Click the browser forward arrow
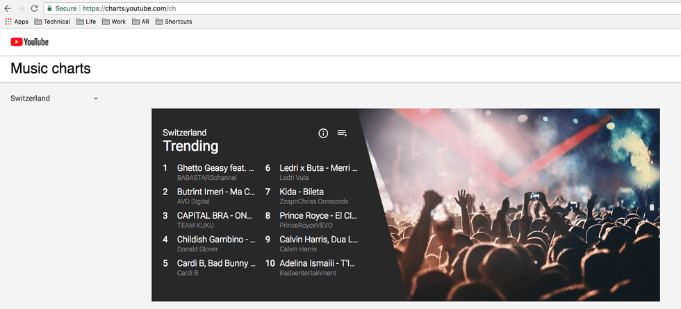681x309 pixels. 20,8
